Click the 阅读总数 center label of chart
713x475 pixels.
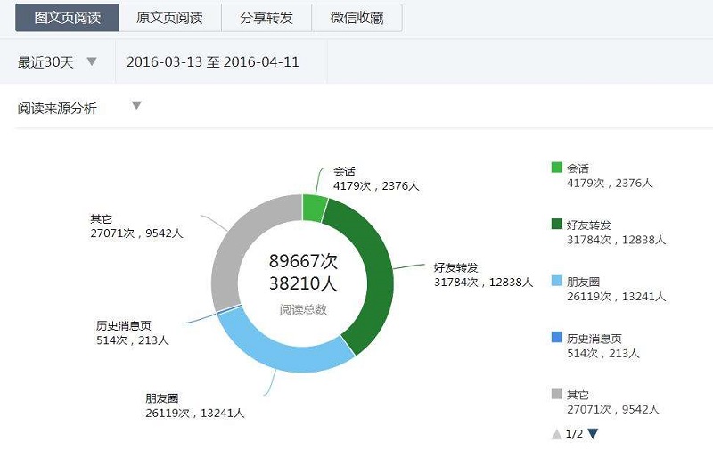coord(303,310)
